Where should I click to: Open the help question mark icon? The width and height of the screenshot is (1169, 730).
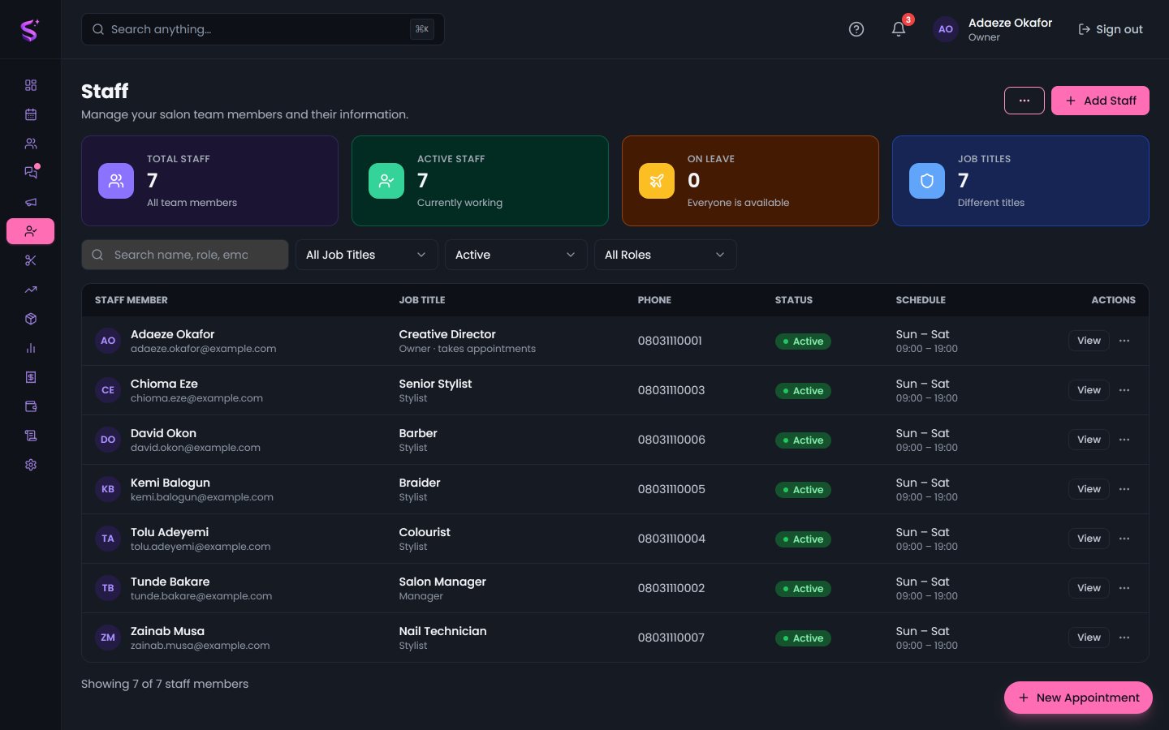pyautogui.click(x=856, y=29)
